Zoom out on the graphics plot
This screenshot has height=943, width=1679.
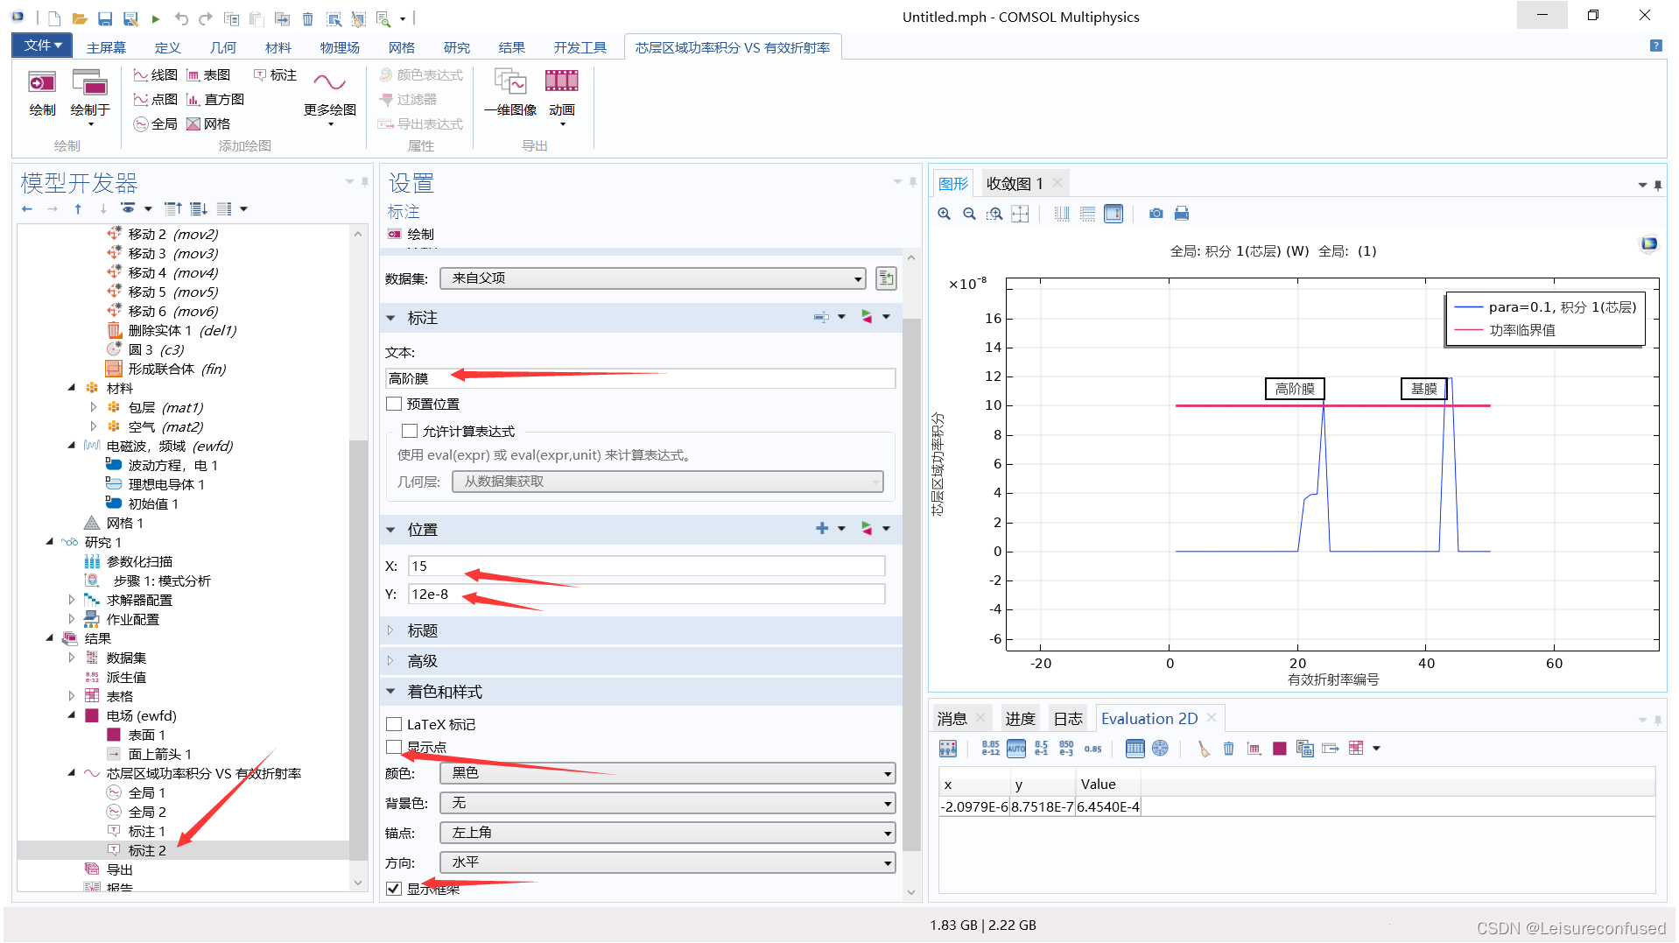coord(969,214)
